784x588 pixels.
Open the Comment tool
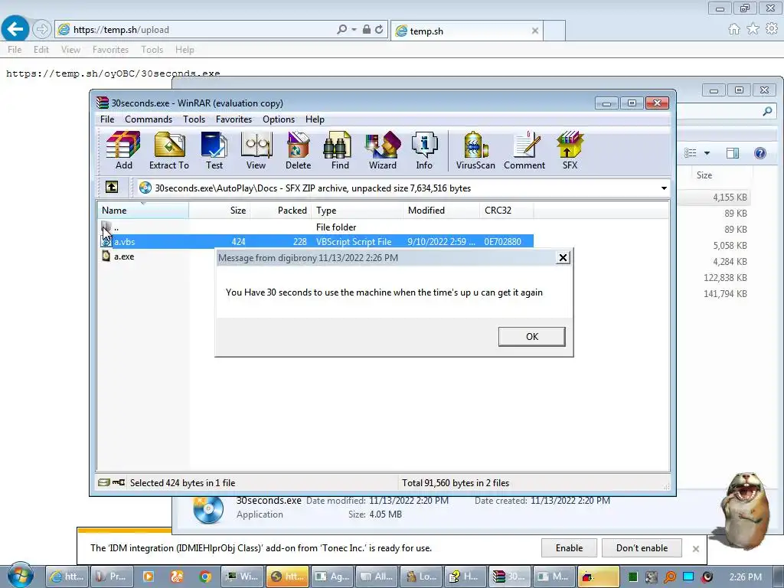tap(524, 151)
